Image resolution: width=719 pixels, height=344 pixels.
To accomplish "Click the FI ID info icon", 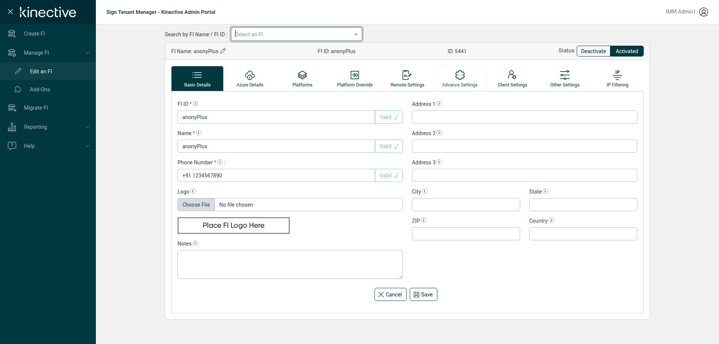I will (x=195, y=104).
